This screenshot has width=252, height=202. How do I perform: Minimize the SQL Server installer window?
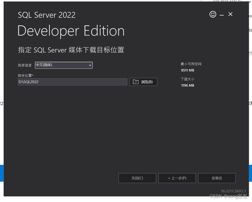[222, 15]
